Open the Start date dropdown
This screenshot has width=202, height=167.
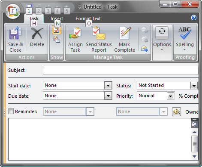pyautogui.click(x=108, y=86)
